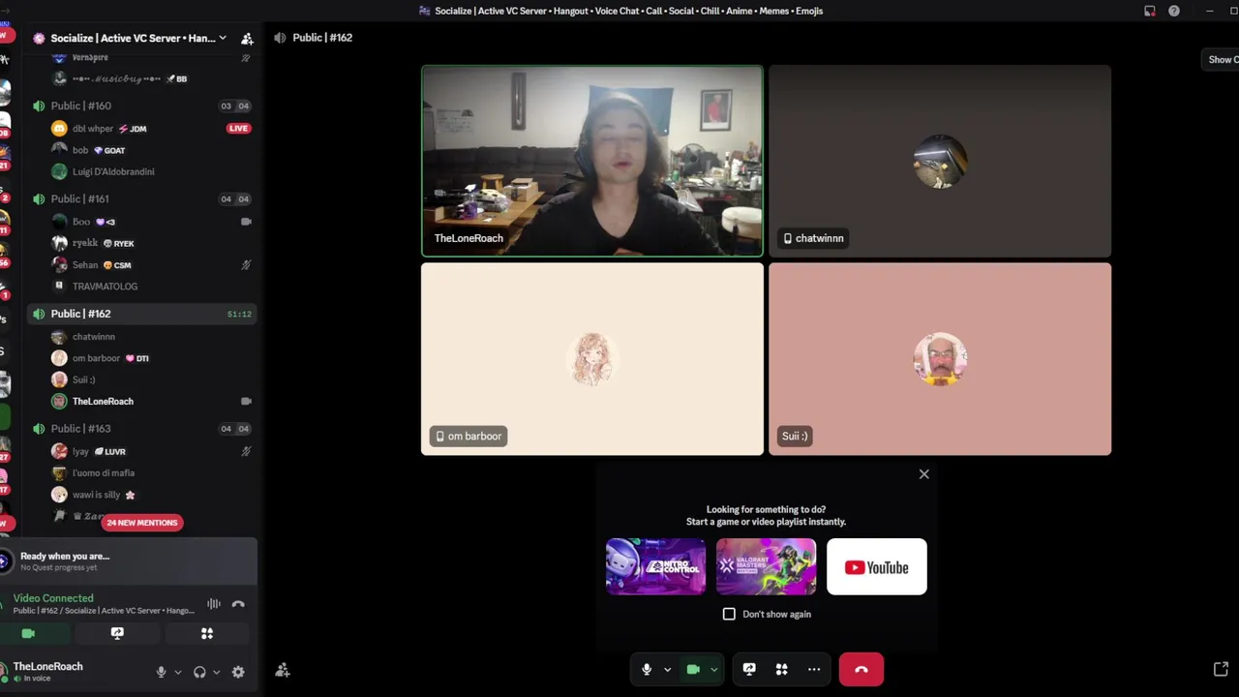The height and width of the screenshot is (697, 1239).
Task: Focus TheLoneRoach video tile
Action: pos(592,161)
